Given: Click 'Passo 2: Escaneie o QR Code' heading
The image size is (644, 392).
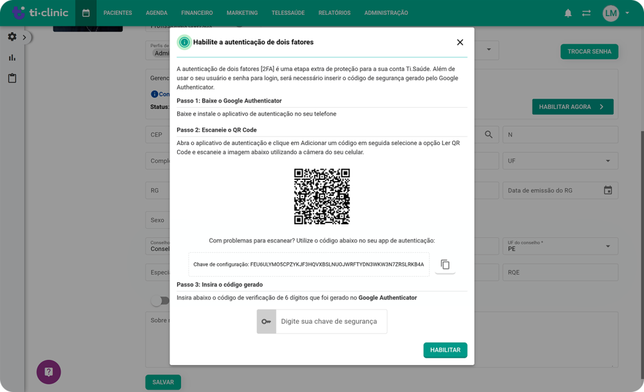Looking at the screenshot, I should coord(216,130).
